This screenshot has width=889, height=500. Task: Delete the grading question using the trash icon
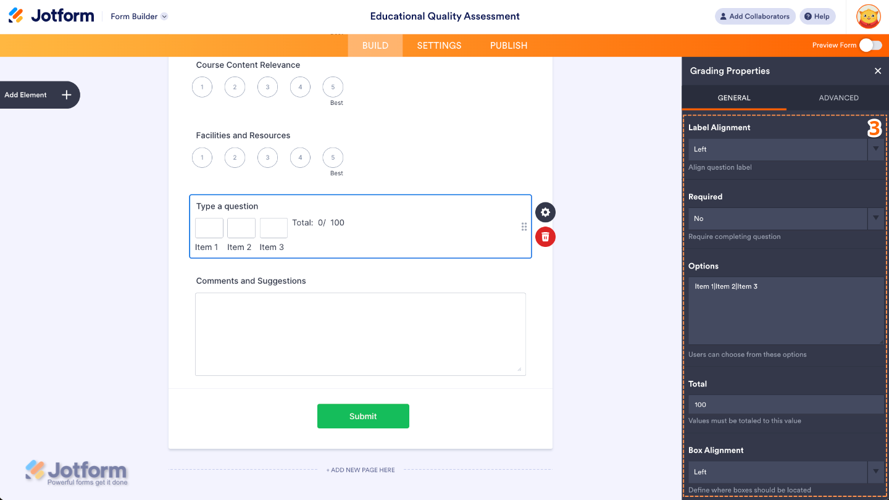pos(545,236)
